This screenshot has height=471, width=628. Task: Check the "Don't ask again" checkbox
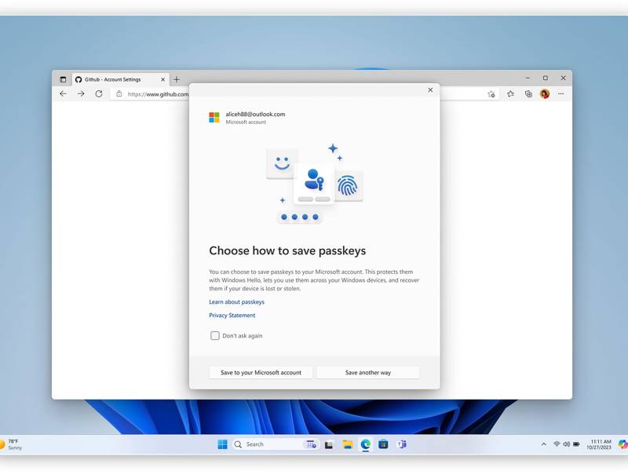pos(215,336)
